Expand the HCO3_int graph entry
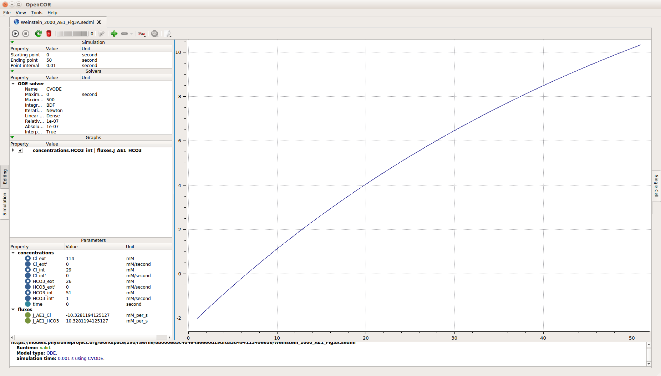The image size is (661, 376). [x=13, y=150]
